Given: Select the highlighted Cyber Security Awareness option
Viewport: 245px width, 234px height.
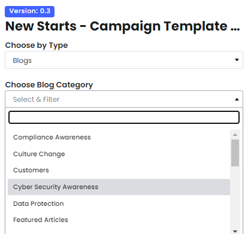Looking at the screenshot, I should (119, 187).
